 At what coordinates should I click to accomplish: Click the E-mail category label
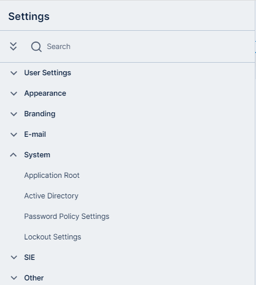35,135
